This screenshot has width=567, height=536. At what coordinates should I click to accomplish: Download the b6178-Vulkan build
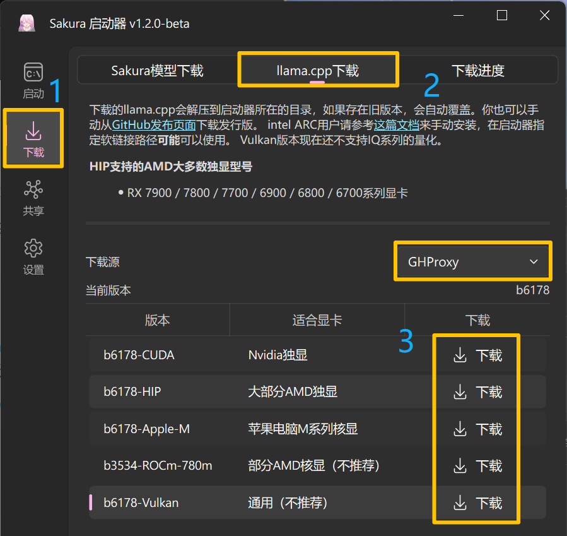pyautogui.click(x=477, y=503)
